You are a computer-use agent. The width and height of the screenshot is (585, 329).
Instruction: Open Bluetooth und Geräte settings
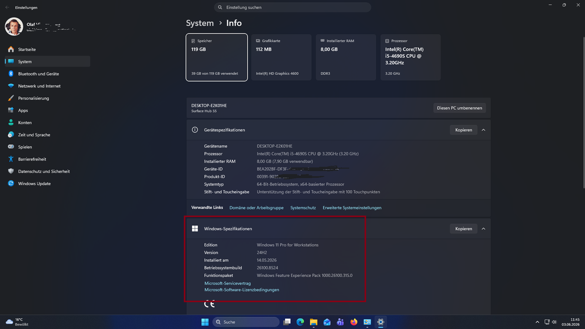tap(47, 74)
